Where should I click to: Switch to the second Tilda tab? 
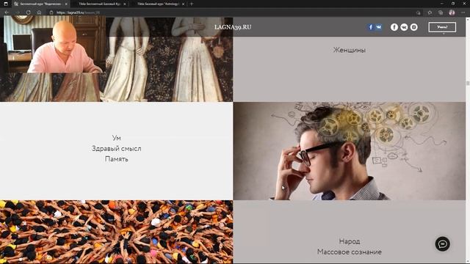coord(100,4)
